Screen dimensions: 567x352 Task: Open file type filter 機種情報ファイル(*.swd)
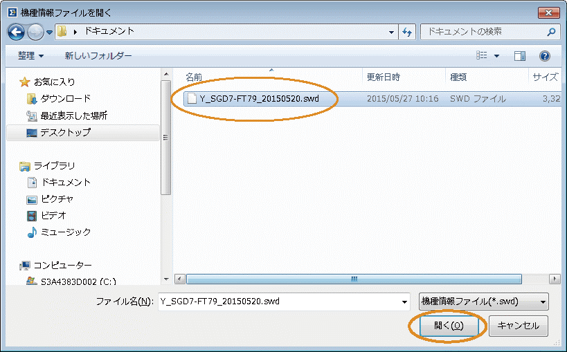click(483, 302)
